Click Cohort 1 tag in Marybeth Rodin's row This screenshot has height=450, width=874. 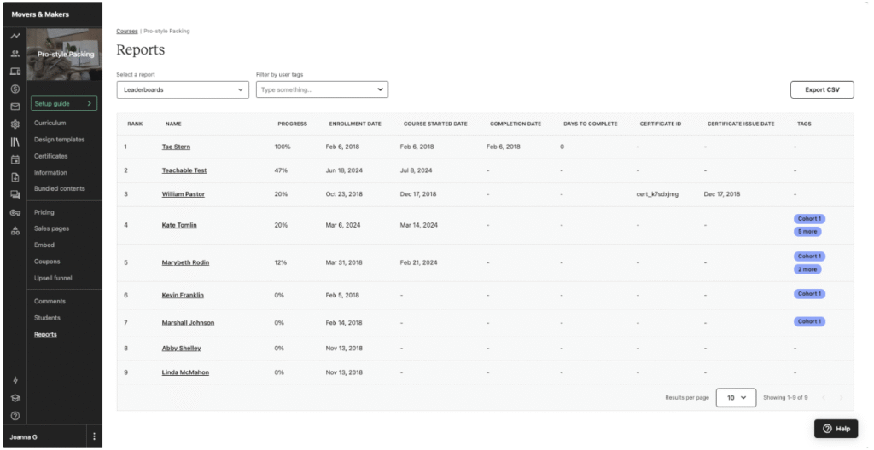(809, 257)
